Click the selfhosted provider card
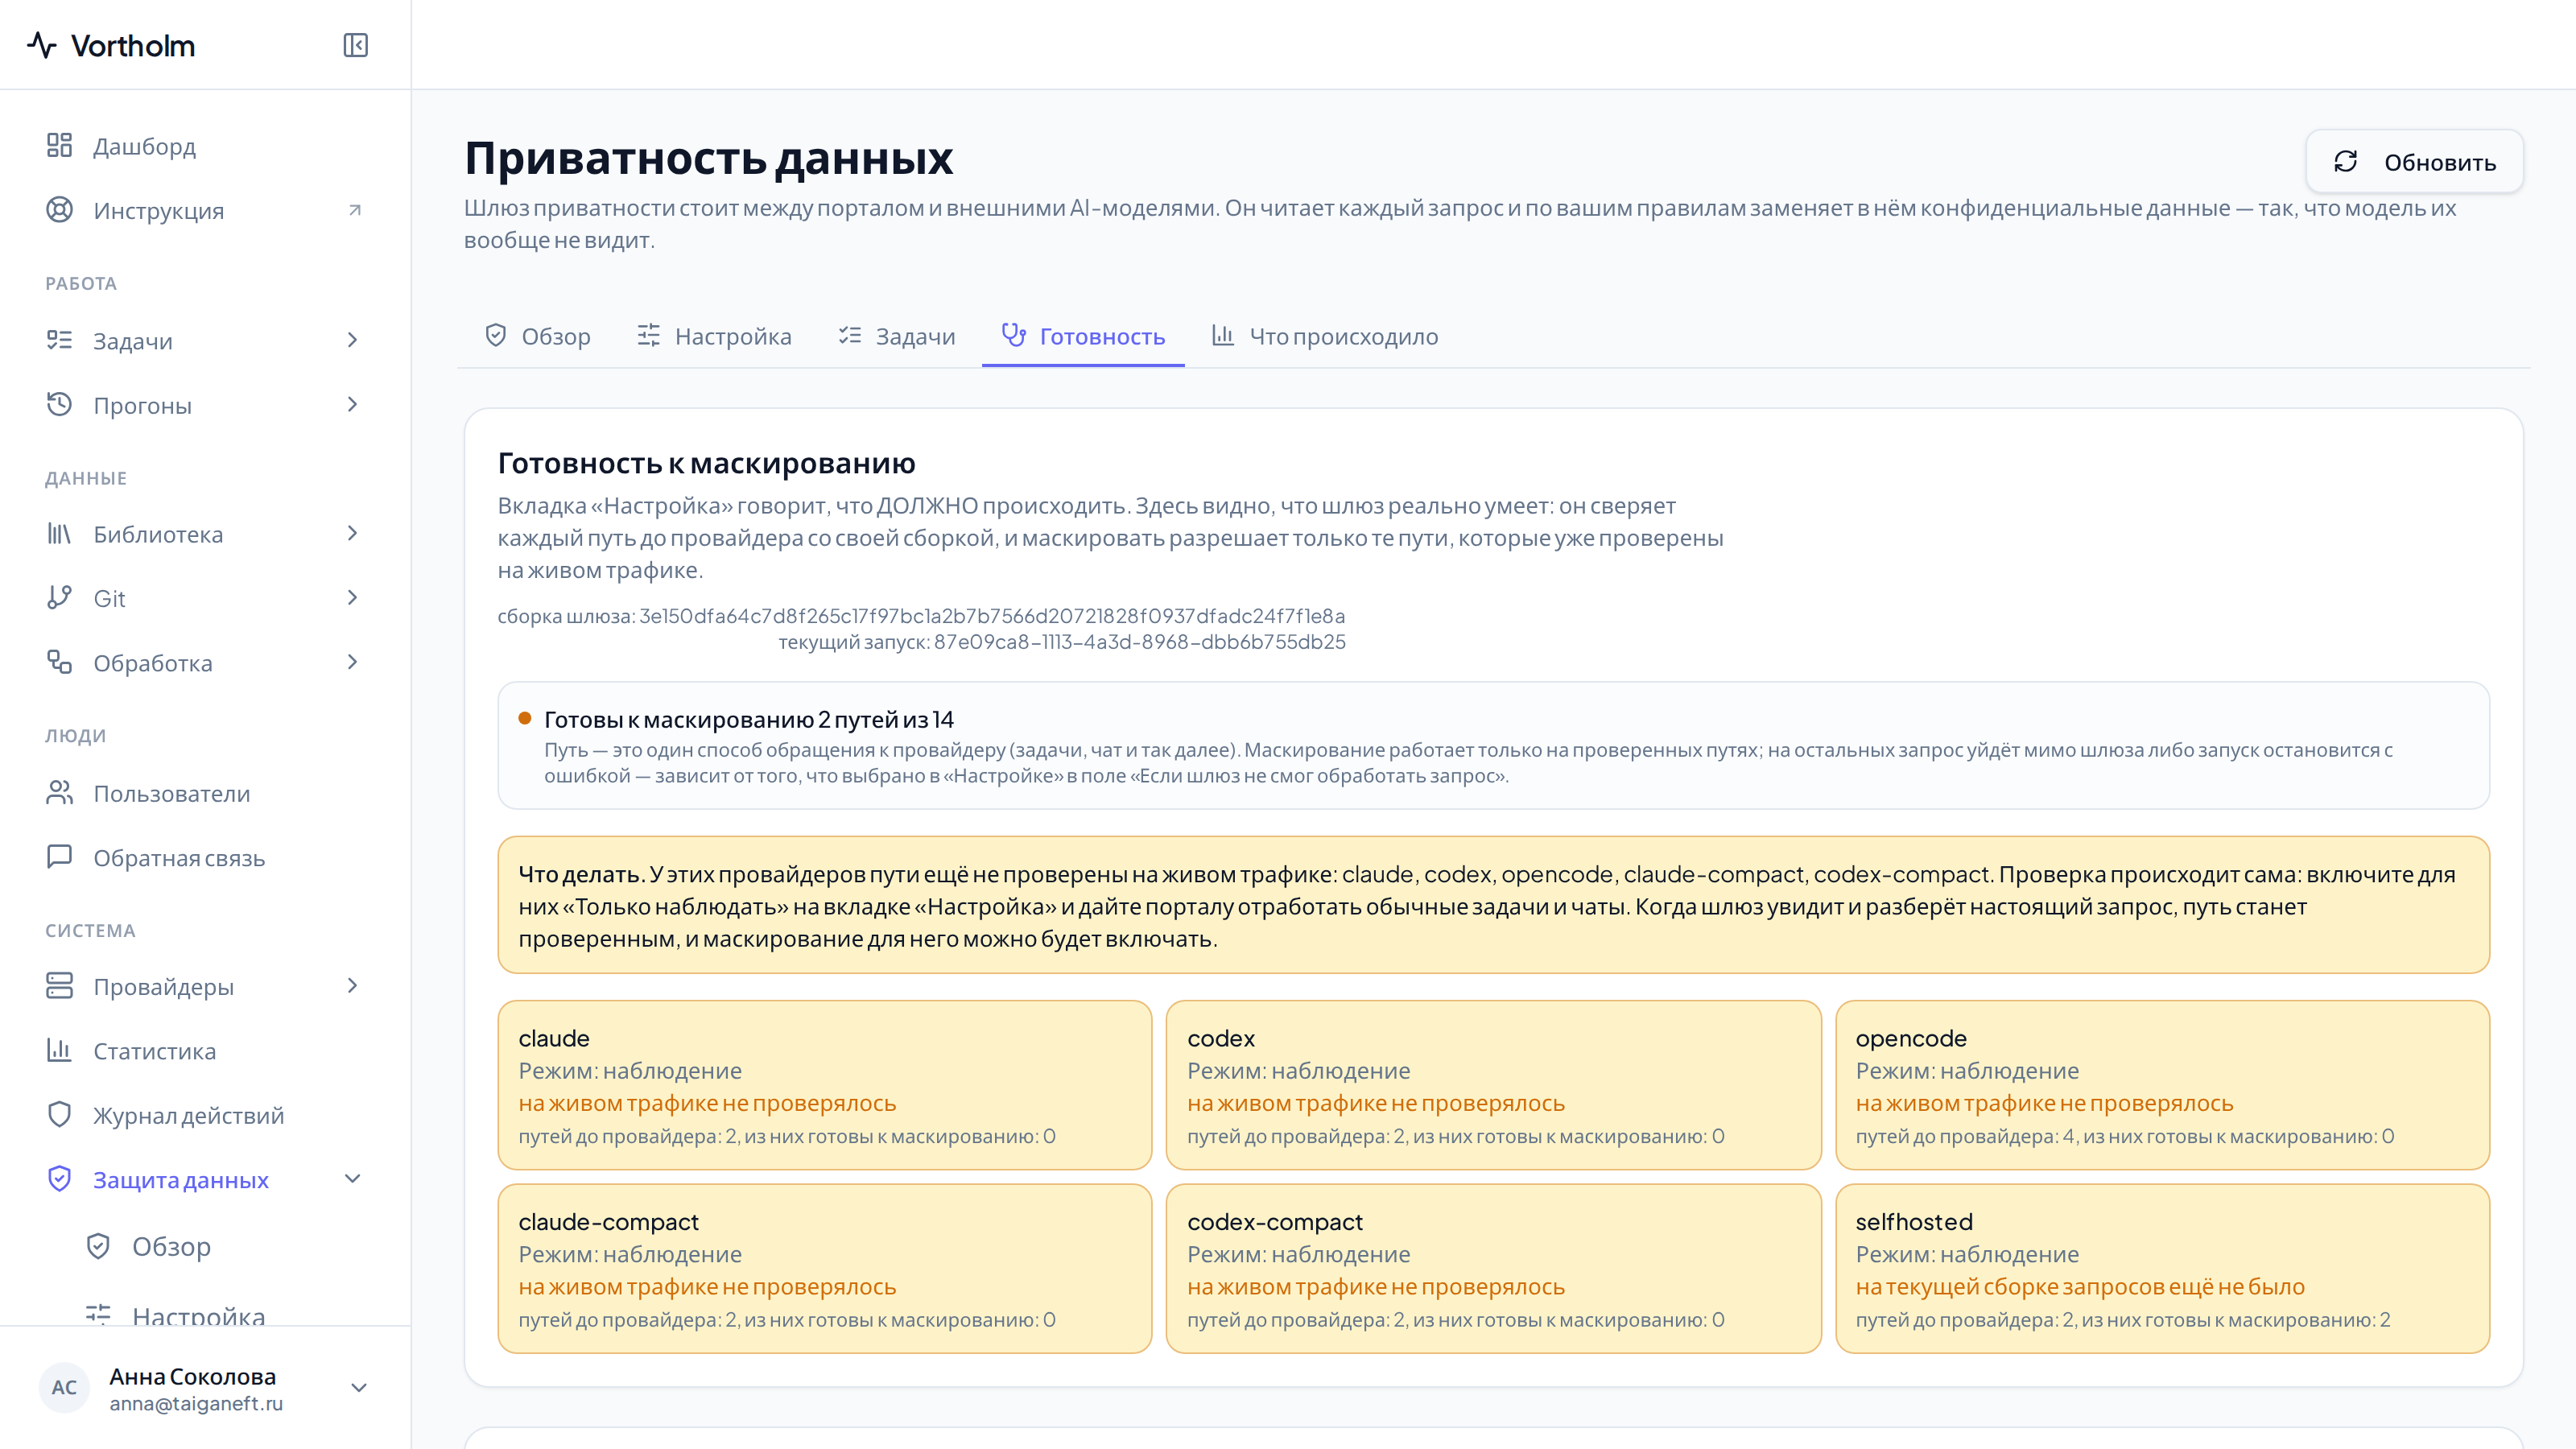 (2162, 1269)
